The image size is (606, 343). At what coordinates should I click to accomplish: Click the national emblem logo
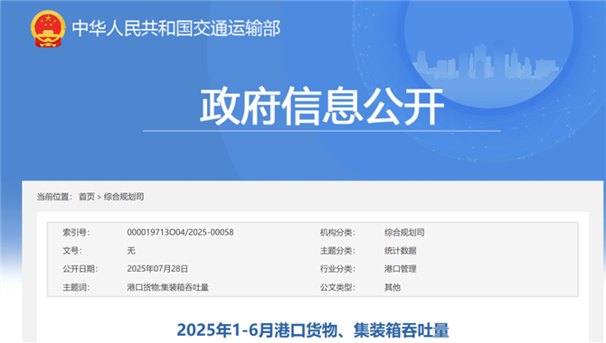coord(48,29)
